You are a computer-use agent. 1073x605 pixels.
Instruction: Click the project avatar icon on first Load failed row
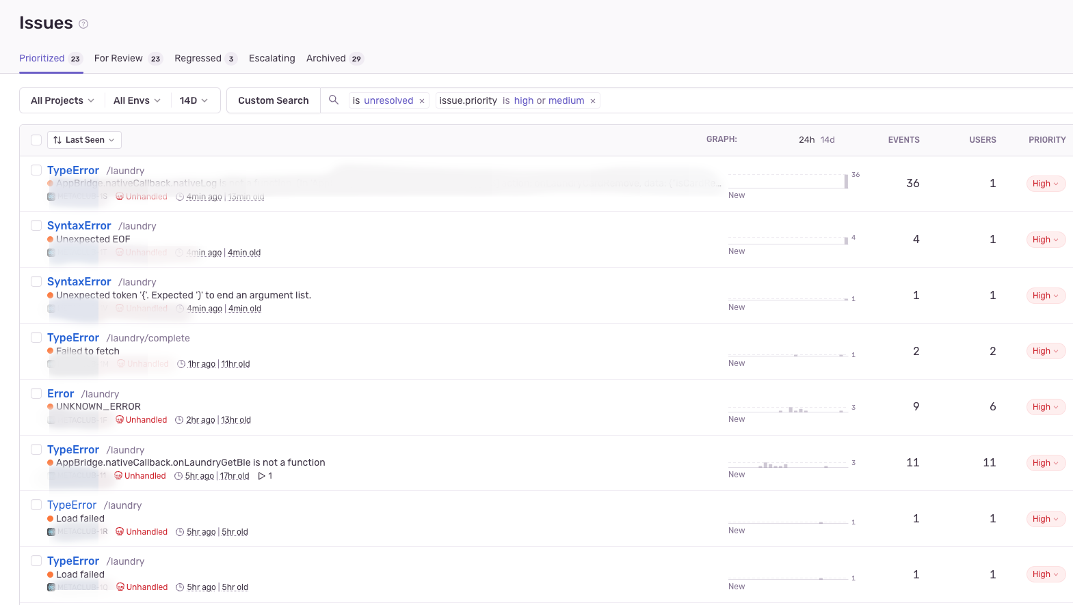pos(51,532)
